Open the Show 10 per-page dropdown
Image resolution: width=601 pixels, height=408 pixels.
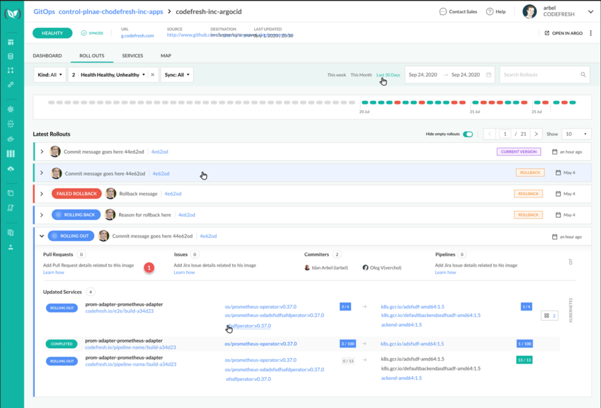tap(576, 134)
